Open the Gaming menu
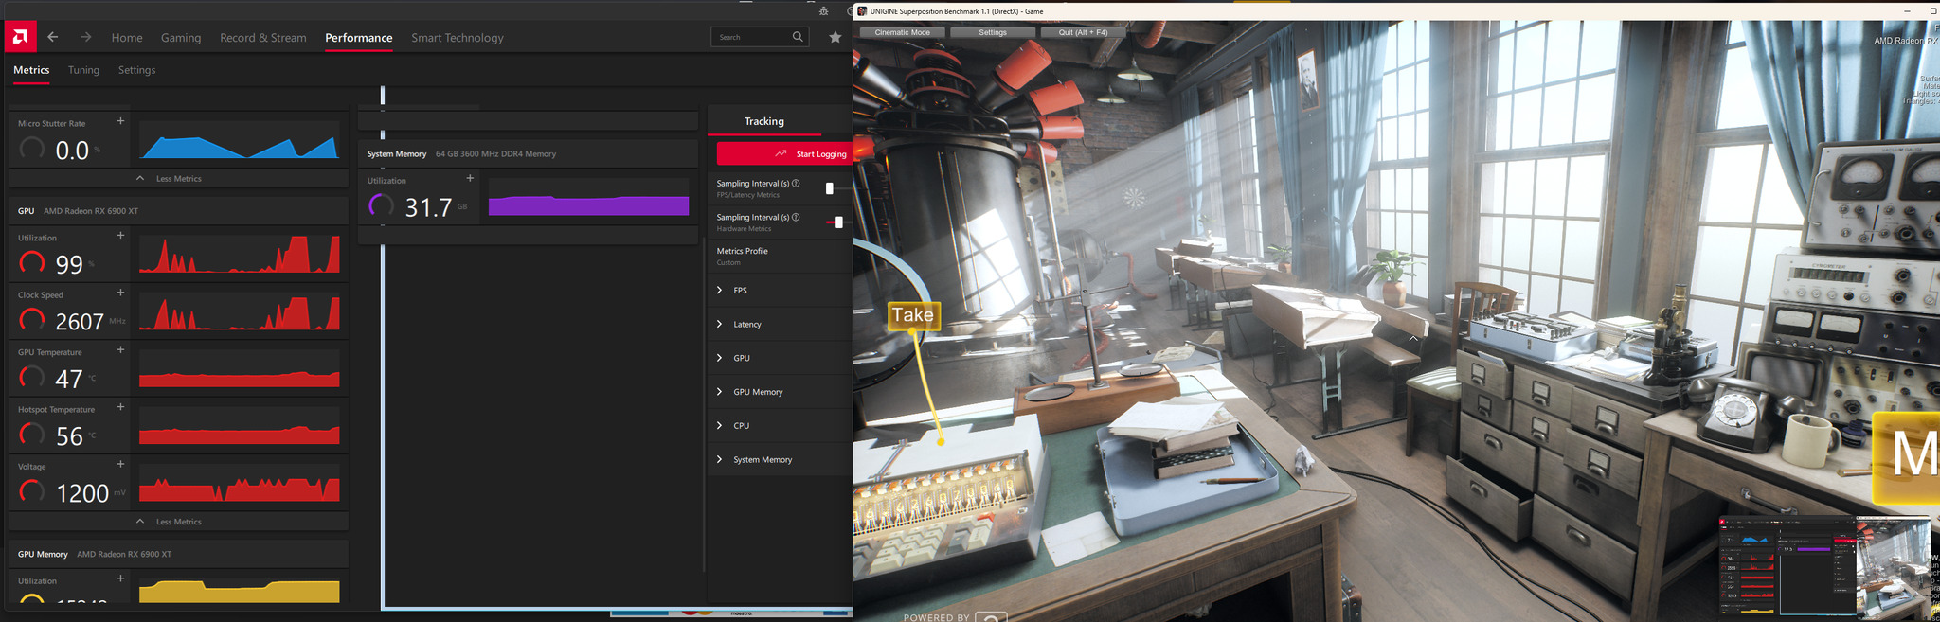Image resolution: width=1940 pixels, height=622 pixels. click(181, 38)
